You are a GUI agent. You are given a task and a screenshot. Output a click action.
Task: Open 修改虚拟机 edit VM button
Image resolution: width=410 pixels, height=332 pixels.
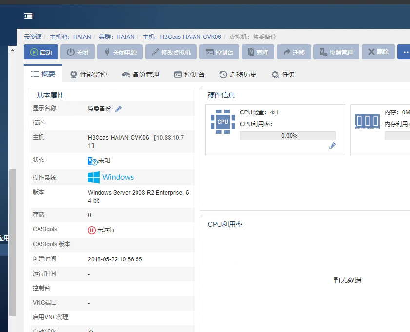(x=171, y=52)
